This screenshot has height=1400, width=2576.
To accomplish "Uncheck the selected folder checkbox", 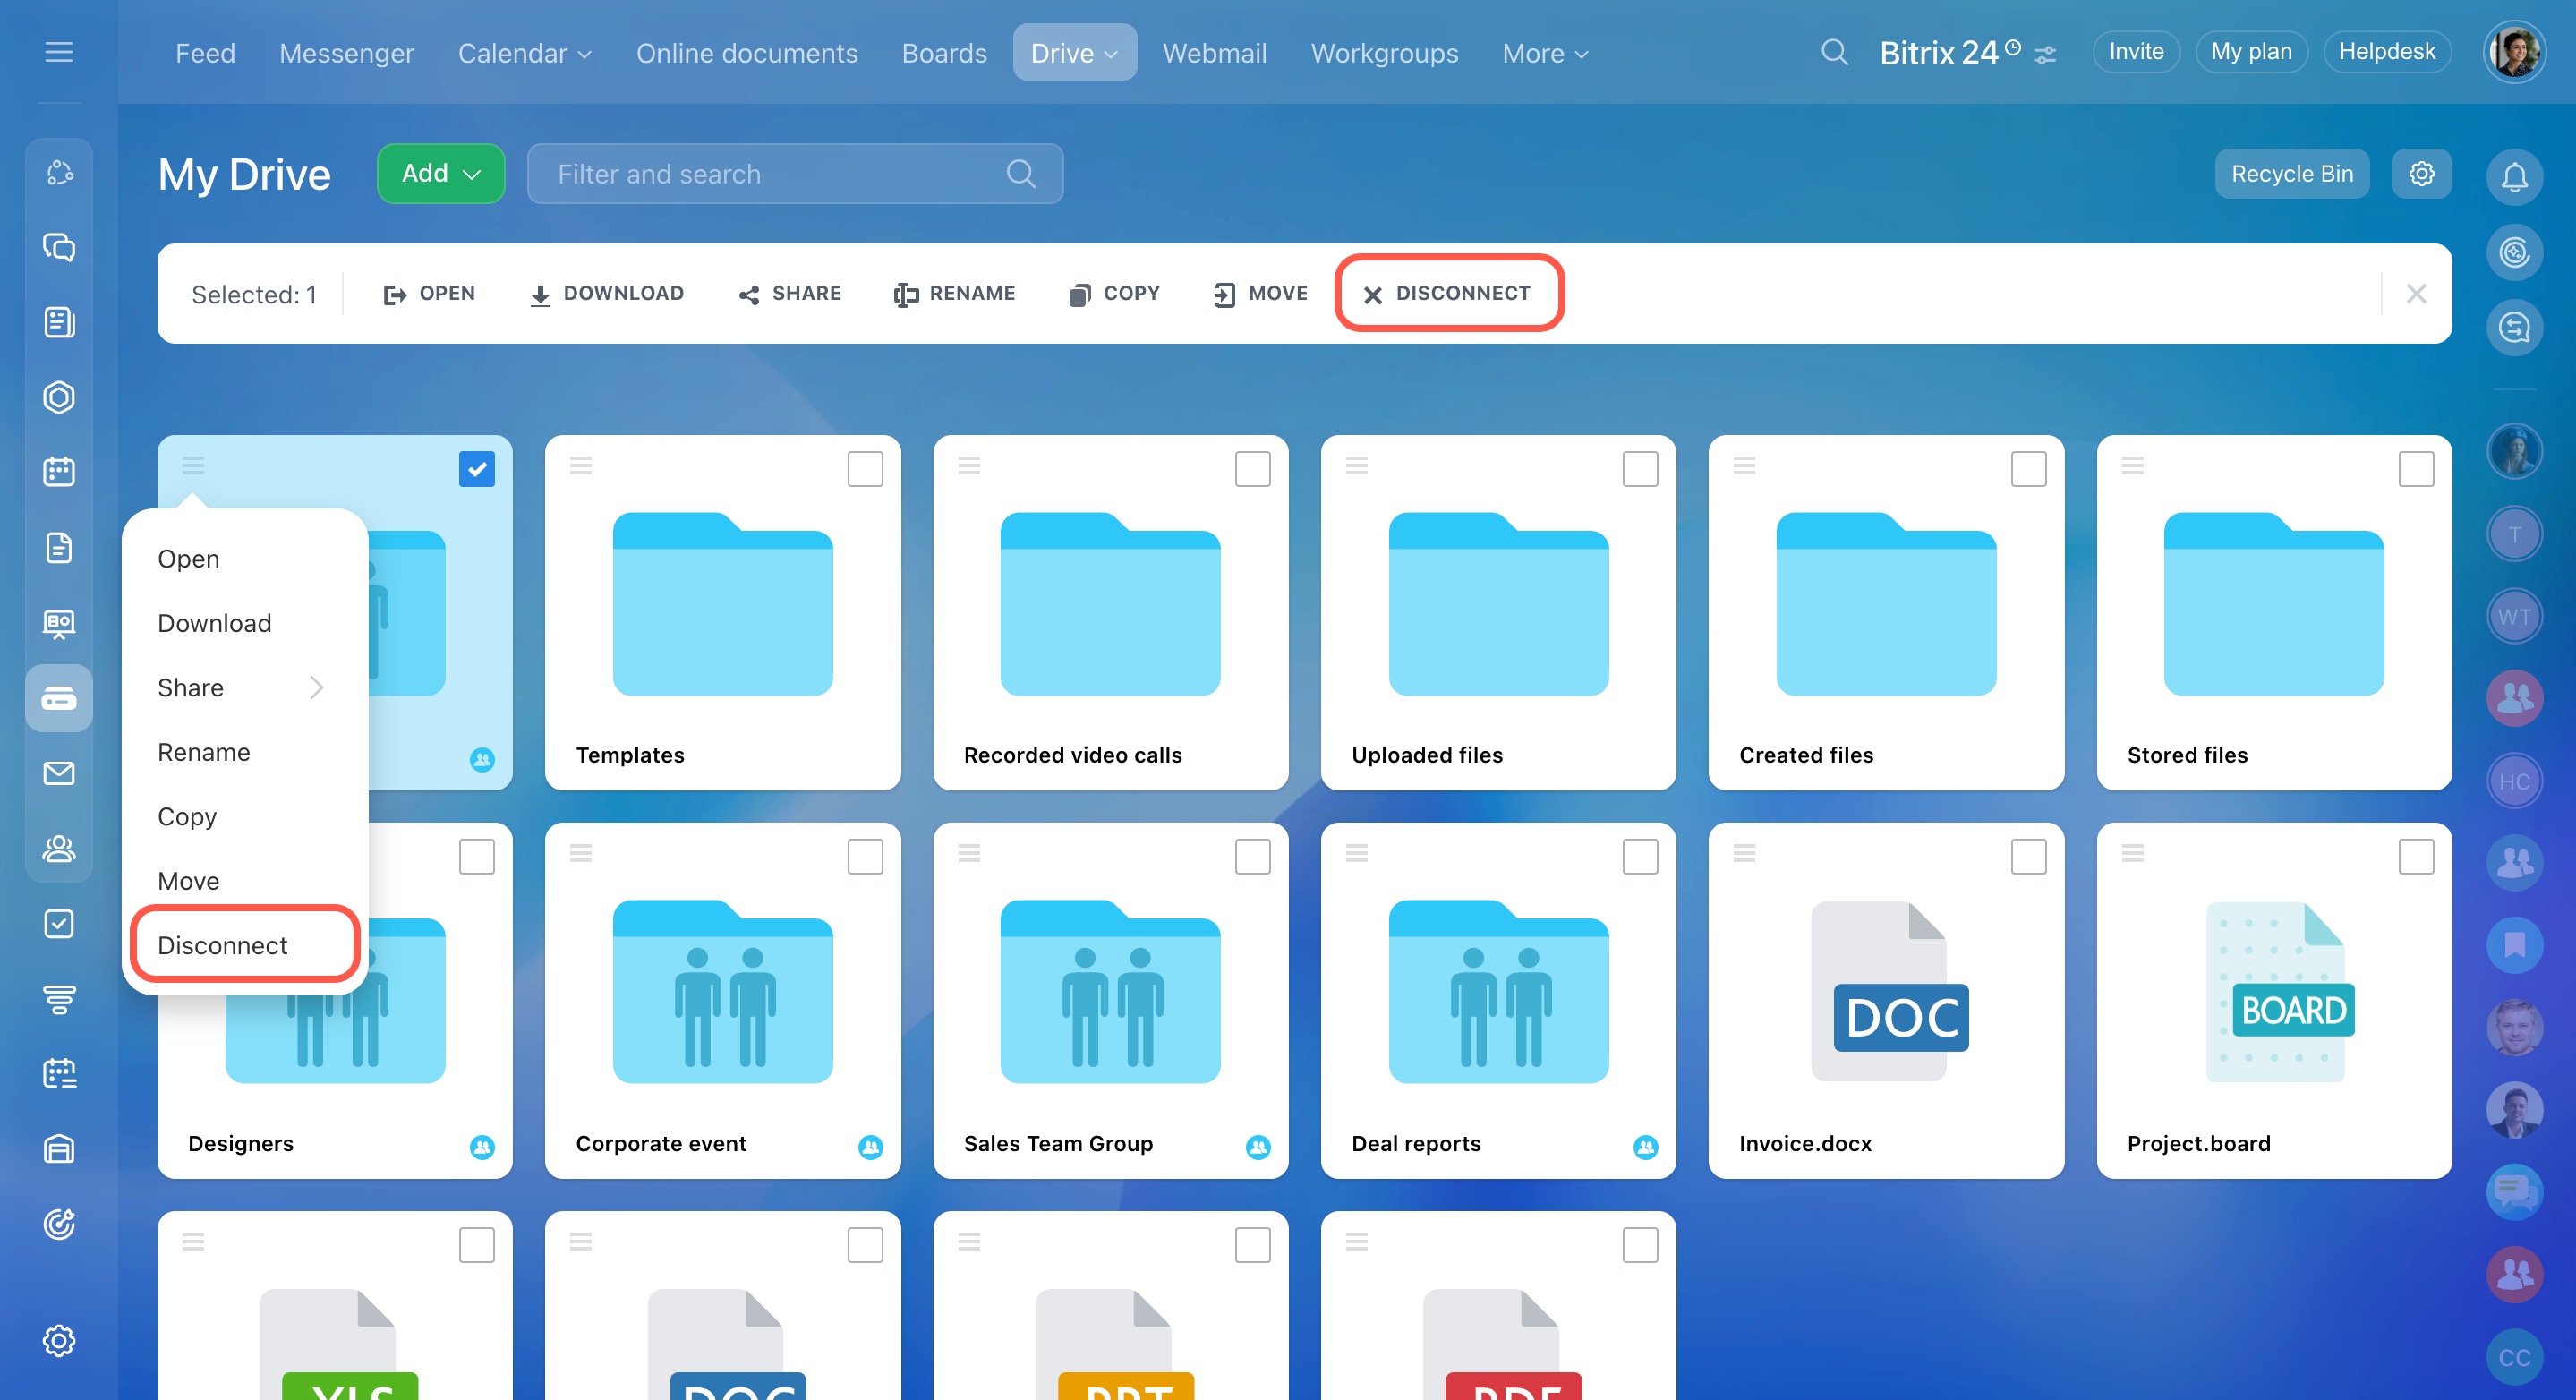I will 477,469.
